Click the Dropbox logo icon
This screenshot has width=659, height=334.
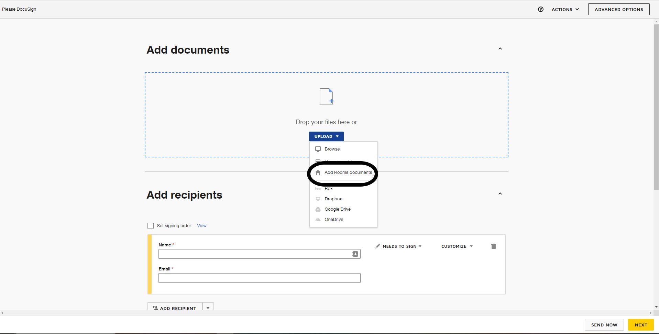click(318, 199)
